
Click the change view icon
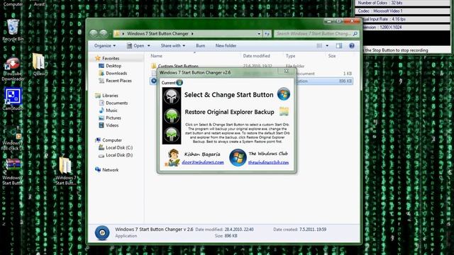pyautogui.click(x=319, y=45)
